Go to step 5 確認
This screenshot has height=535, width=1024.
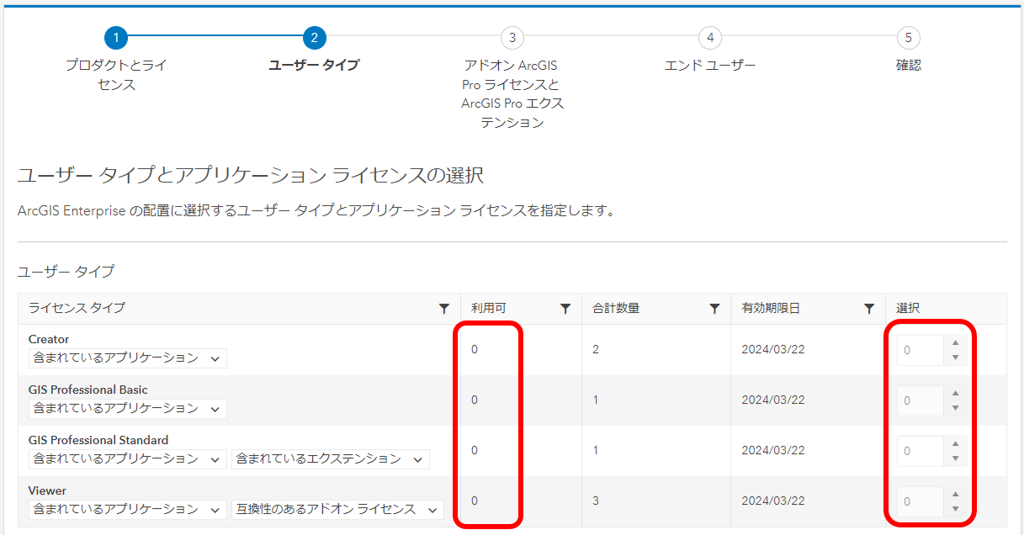coord(908,38)
